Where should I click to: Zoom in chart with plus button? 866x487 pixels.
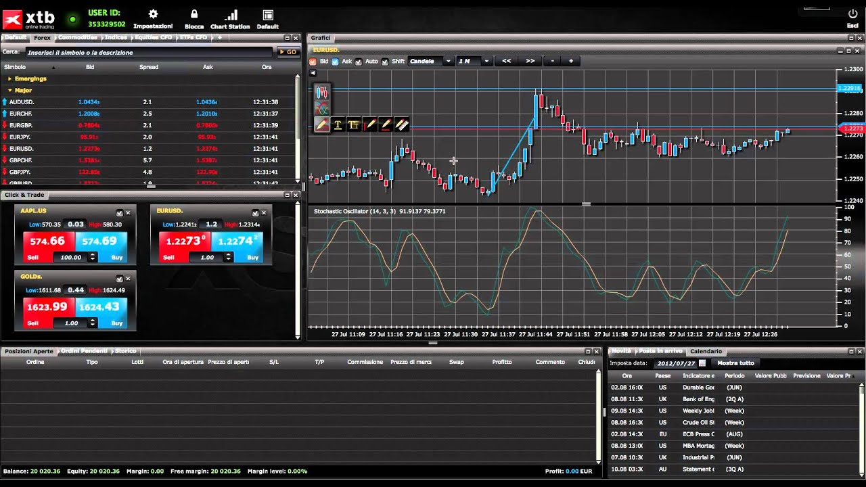tap(571, 61)
